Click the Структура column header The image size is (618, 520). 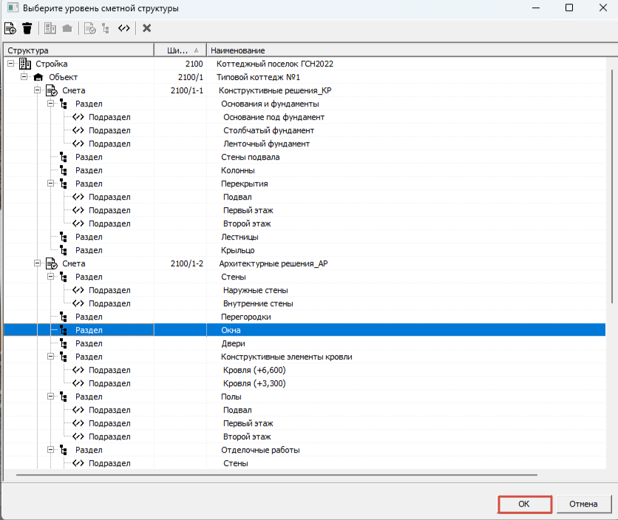tap(79, 50)
